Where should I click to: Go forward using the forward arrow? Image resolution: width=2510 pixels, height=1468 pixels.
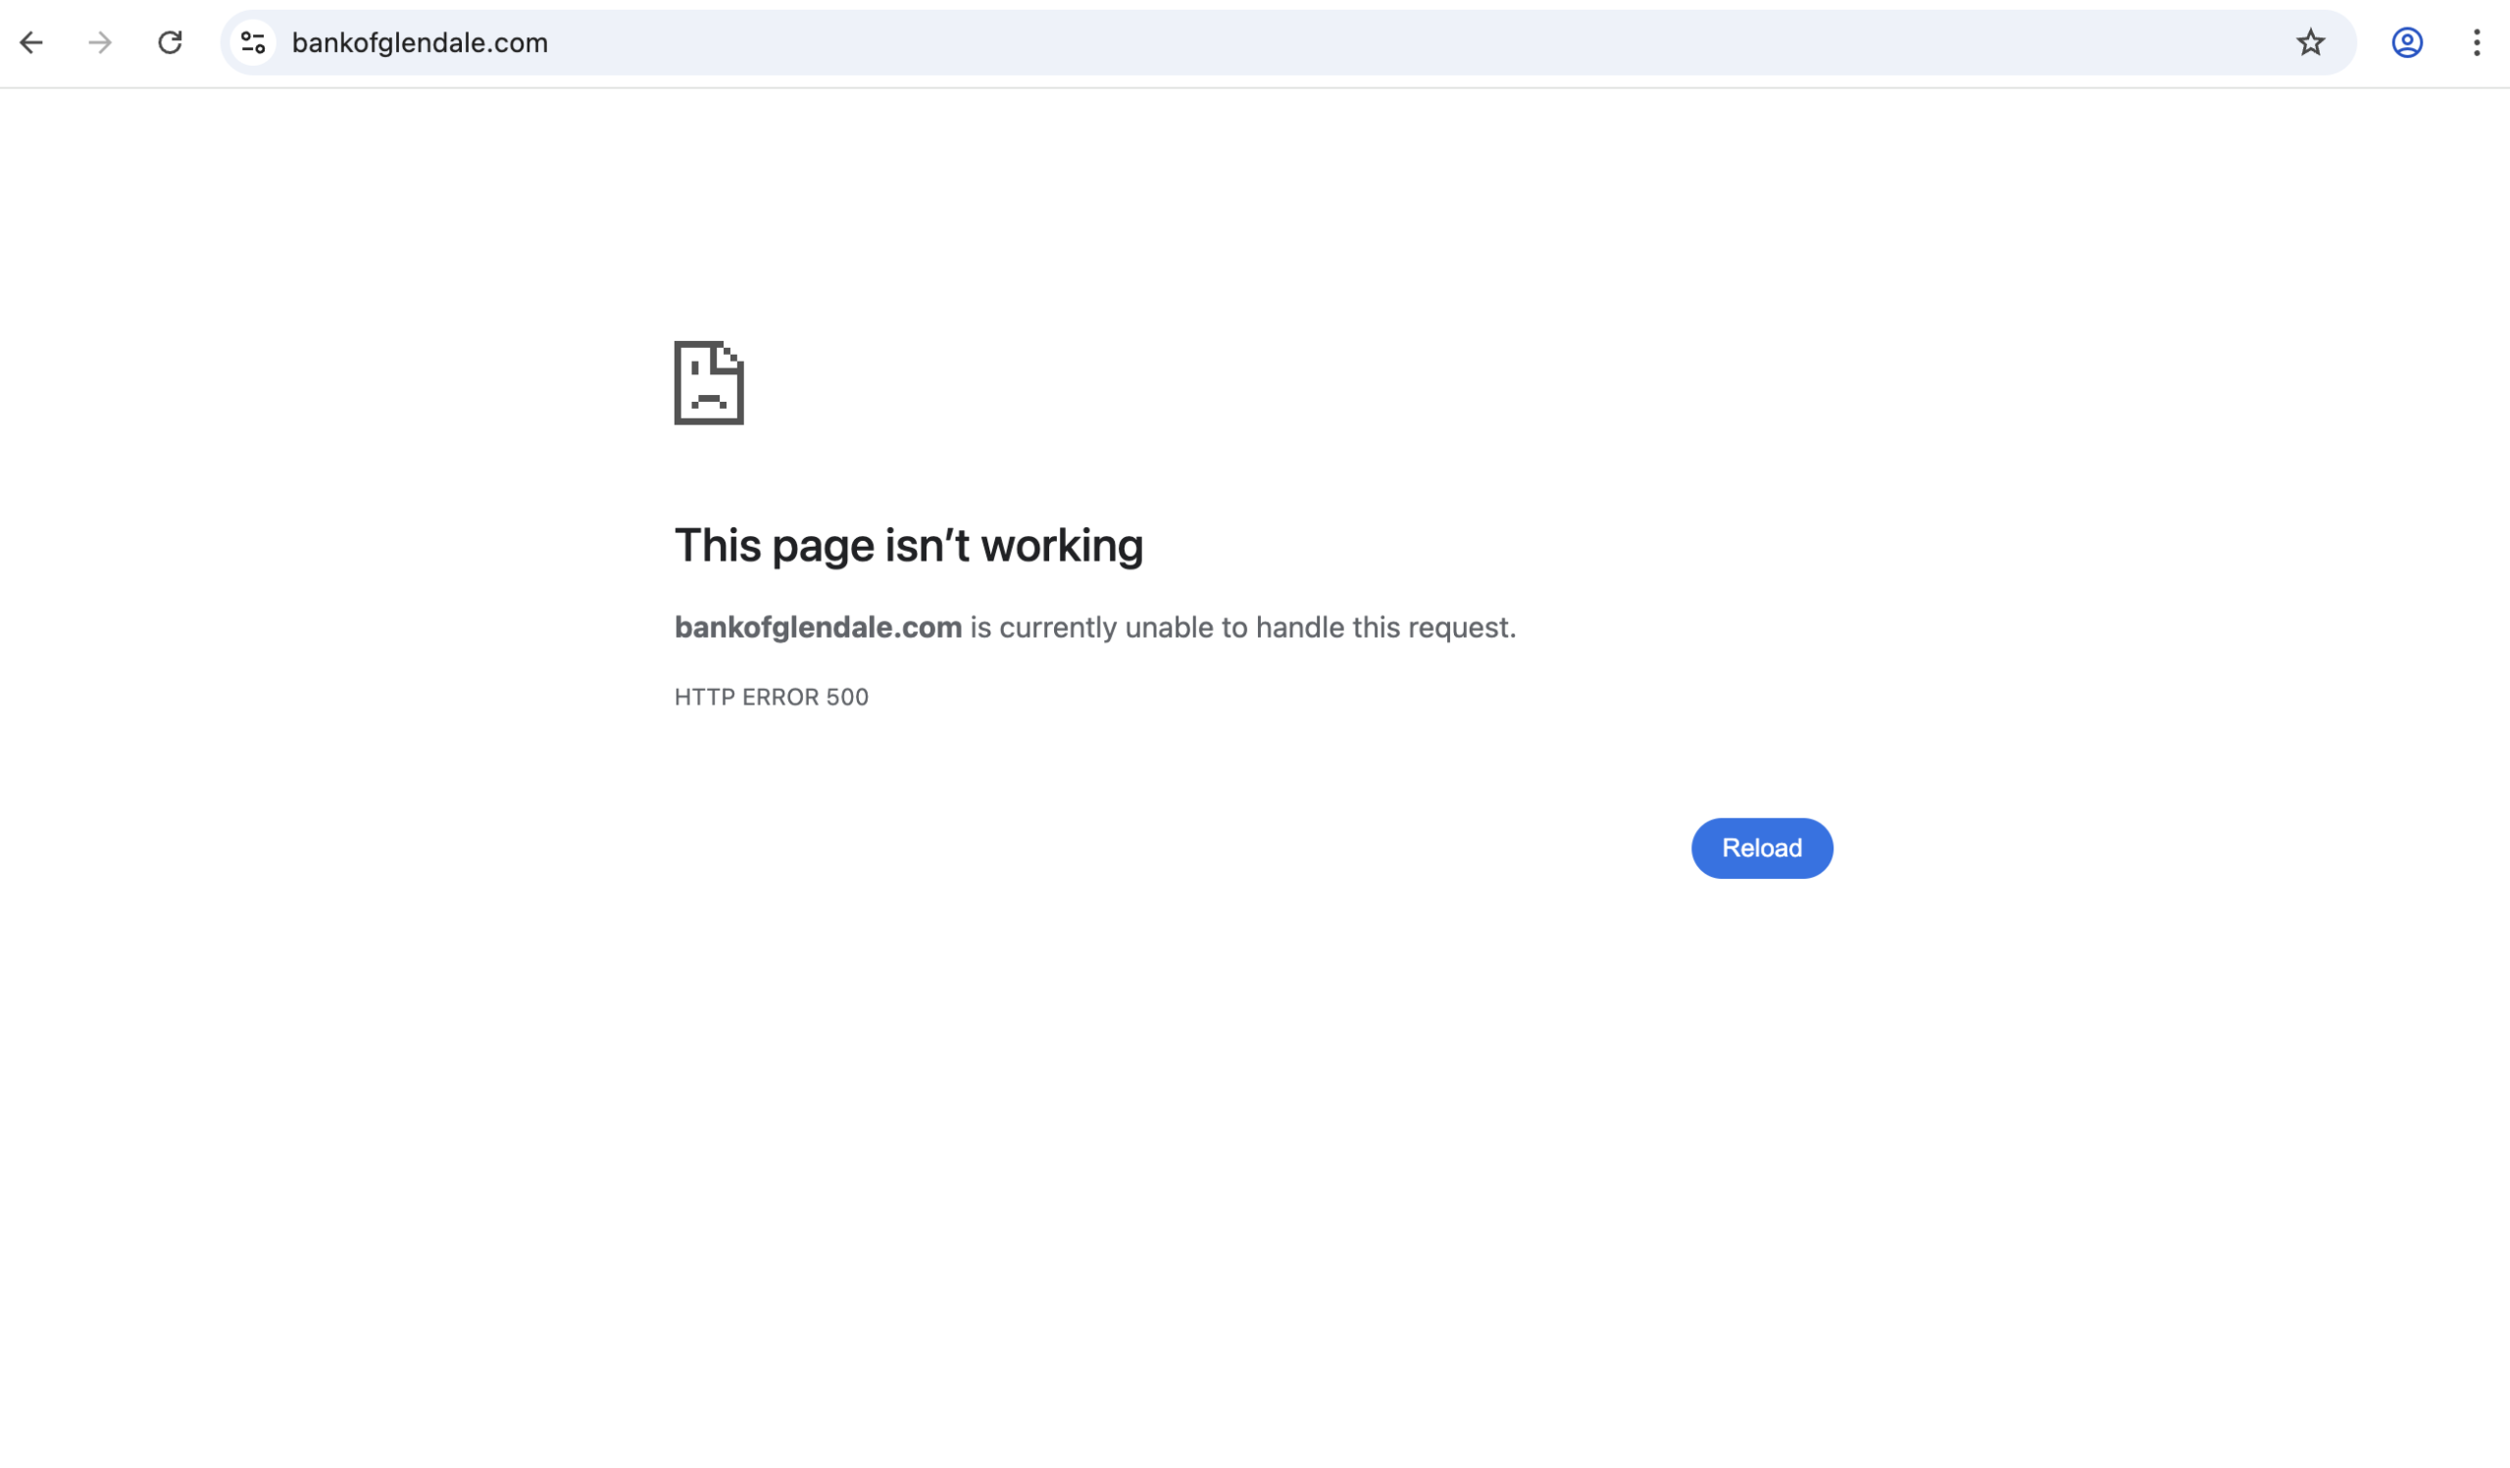(x=100, y=42)
